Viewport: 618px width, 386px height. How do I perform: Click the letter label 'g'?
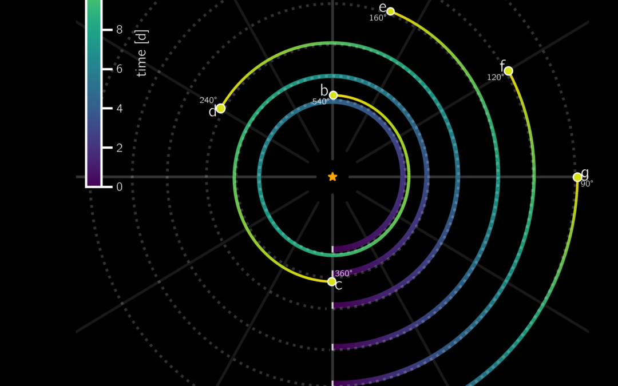(x=585, y=173)
